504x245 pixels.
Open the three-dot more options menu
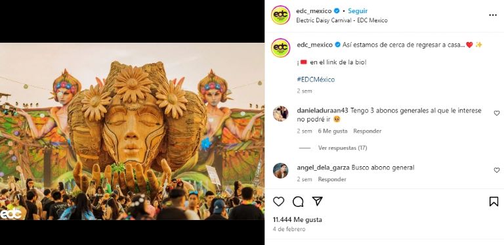493,15
